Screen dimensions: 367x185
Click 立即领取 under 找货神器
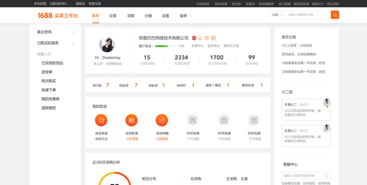[x=162, y=139]
